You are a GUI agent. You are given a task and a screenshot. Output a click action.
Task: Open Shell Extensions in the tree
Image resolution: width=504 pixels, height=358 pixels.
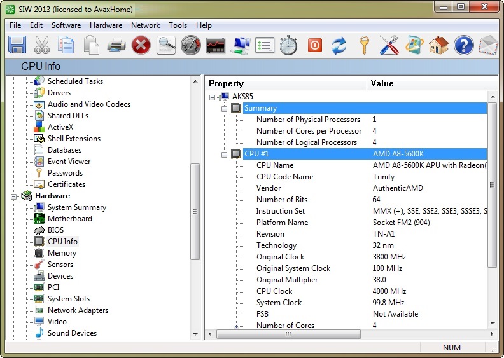click(x=74, y=139)
